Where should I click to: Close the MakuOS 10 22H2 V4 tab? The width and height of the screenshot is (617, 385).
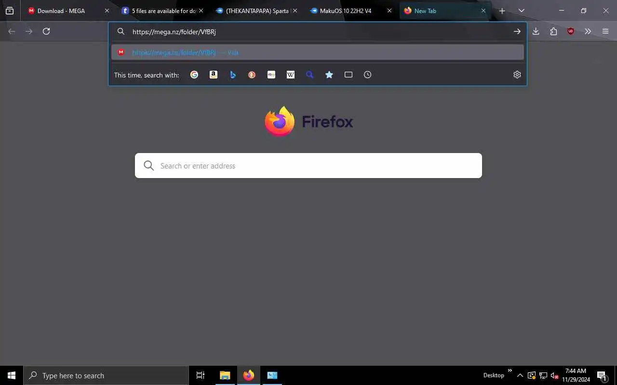[x=389, y=11]
